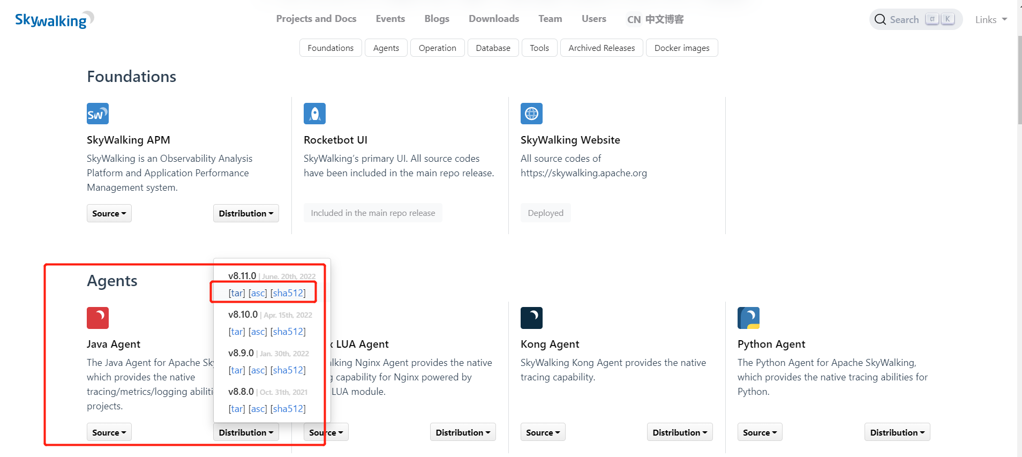Click the Kong Agent title

coord(550,344)
